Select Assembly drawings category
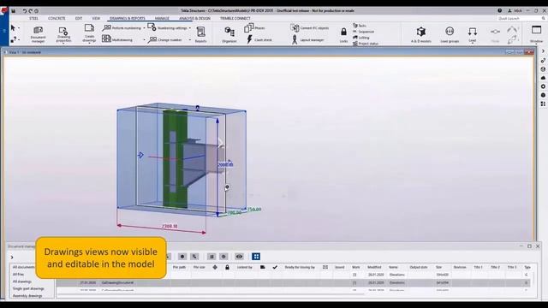The height and width of the screenshot is (308, 548). pyautogui.click(x=27, y=296)
